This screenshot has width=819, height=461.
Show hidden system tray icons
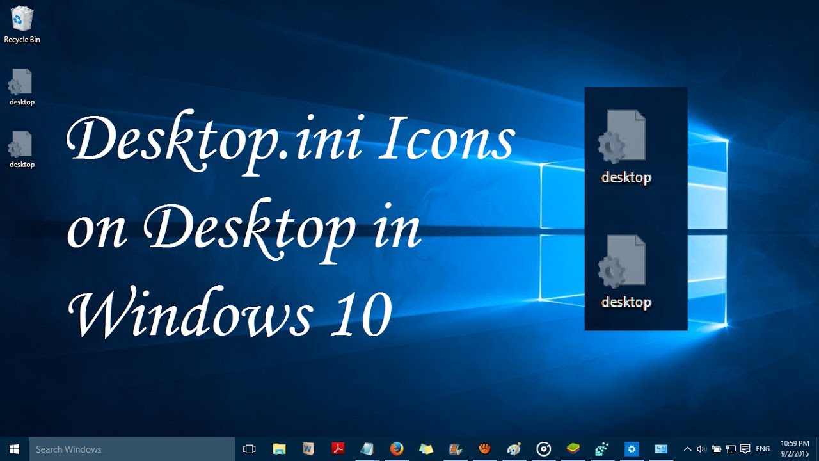[x=687, y=449]
